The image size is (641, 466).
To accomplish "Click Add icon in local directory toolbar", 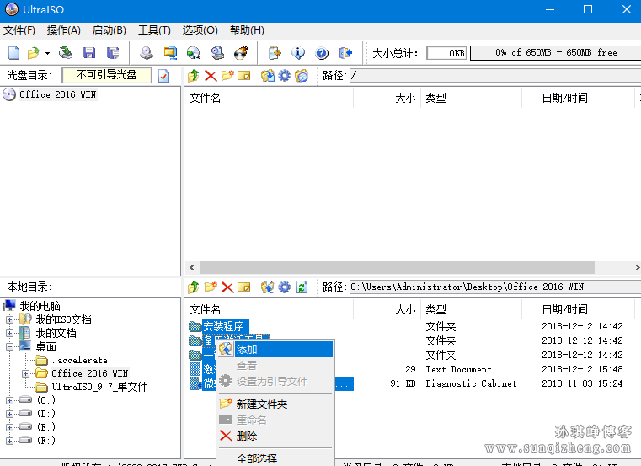I will tap(267, 287).
